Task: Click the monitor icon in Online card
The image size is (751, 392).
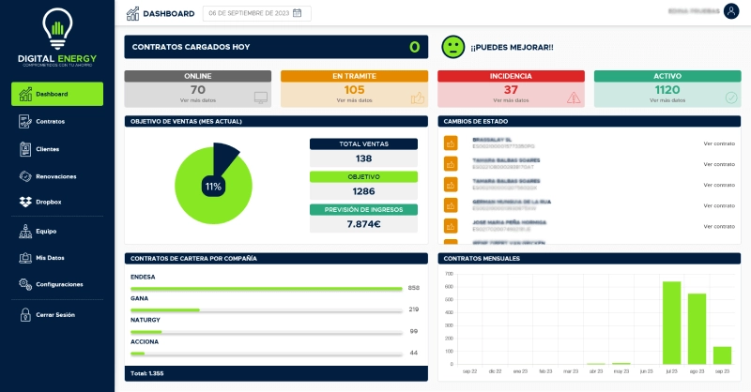Action: click(x=261, y=97)
